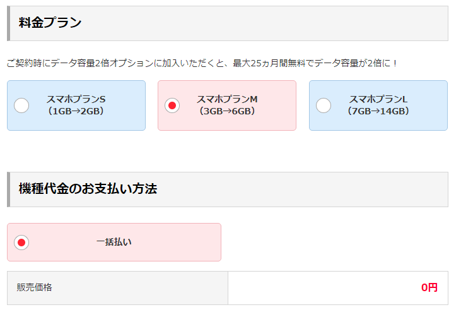Viewport: 461px width, 324px height.
Task: Click the スマホプランL plan name text
Action: pos(378,99)
